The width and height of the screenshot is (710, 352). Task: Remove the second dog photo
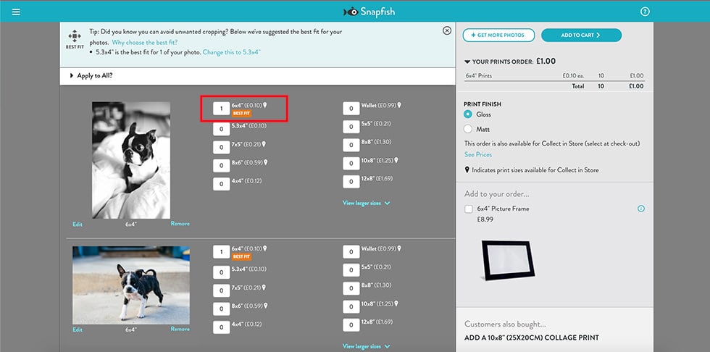pos(180,329)
